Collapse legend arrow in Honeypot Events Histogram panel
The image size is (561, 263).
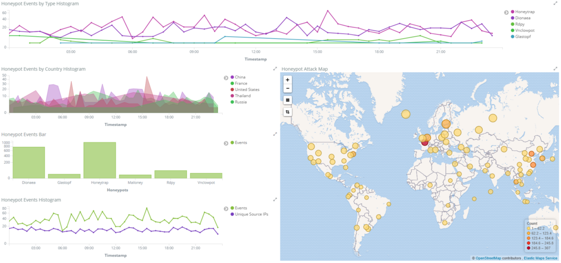point(226,209)
